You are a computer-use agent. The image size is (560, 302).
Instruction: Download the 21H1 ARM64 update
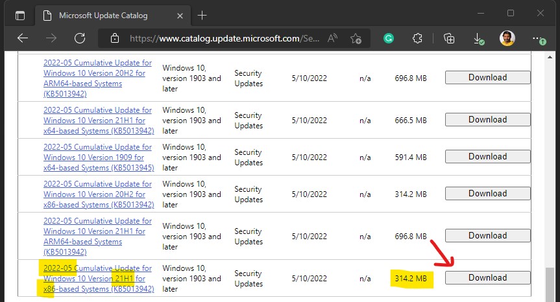pyautogui.click(x=487, y=236)
